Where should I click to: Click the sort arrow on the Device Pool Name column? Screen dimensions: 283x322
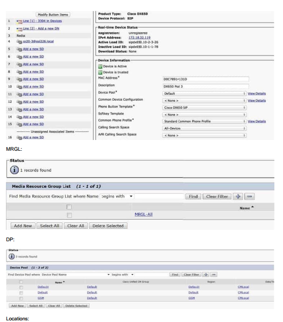pos(63,282)
